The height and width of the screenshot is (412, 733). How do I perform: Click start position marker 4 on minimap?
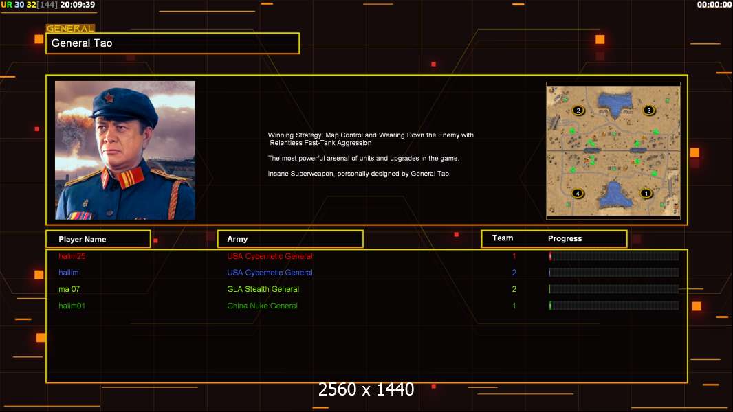[x=578, y=193]
